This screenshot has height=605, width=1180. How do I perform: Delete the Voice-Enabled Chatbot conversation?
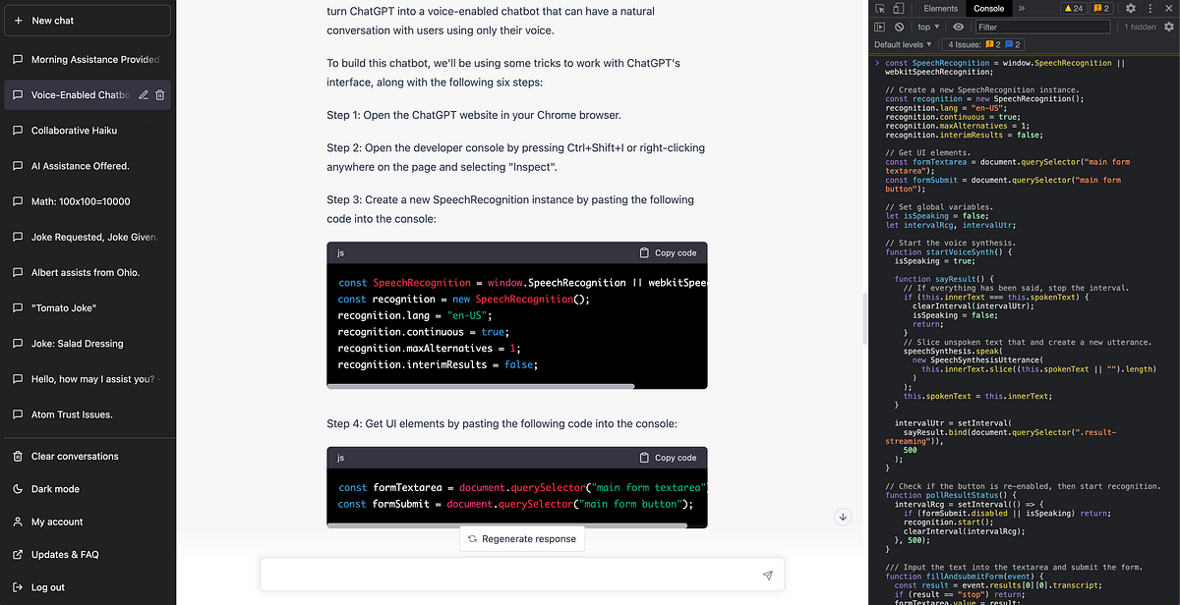point(160,95)
